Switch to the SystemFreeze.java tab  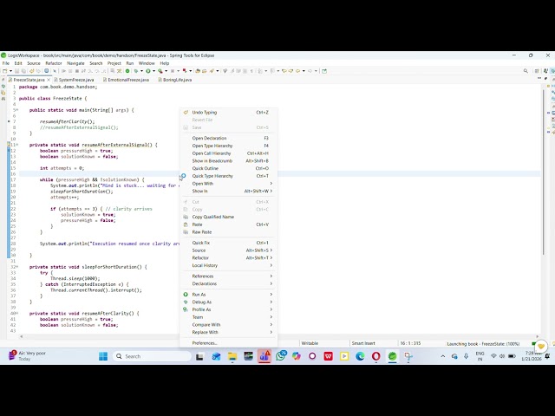pos(78,80)
